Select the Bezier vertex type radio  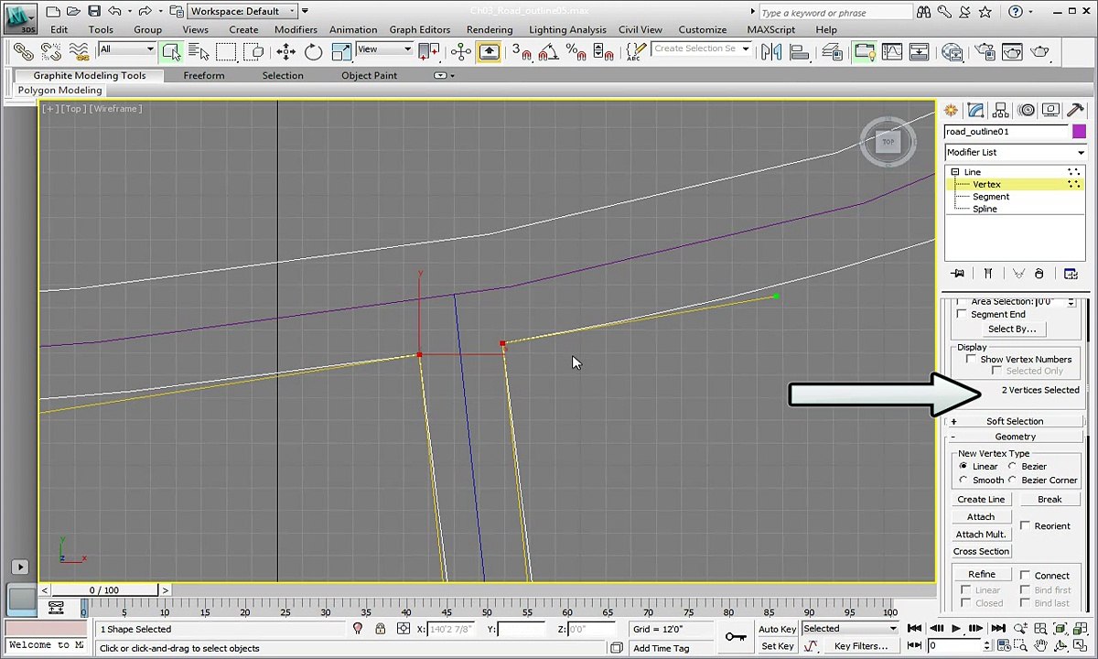(1012, 466)
